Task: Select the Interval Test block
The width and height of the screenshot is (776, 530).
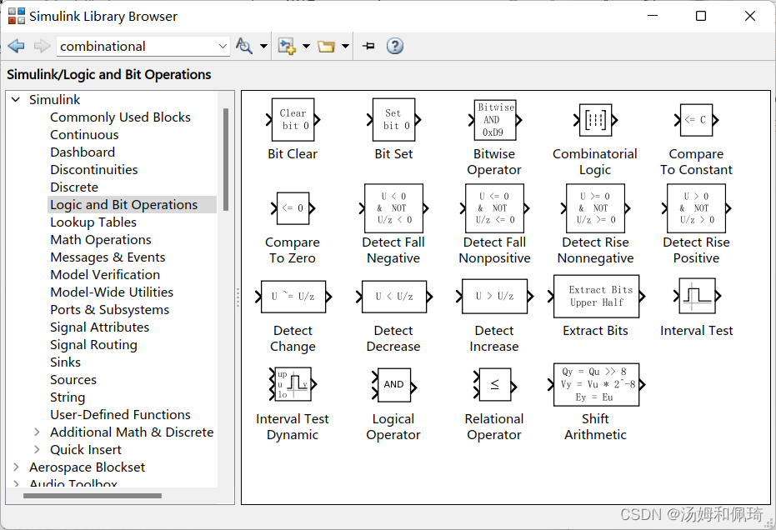Action: [697, 296]
